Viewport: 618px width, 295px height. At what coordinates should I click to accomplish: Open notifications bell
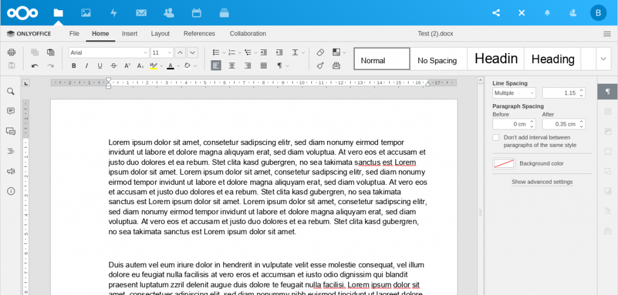click(x=547, y=13)
